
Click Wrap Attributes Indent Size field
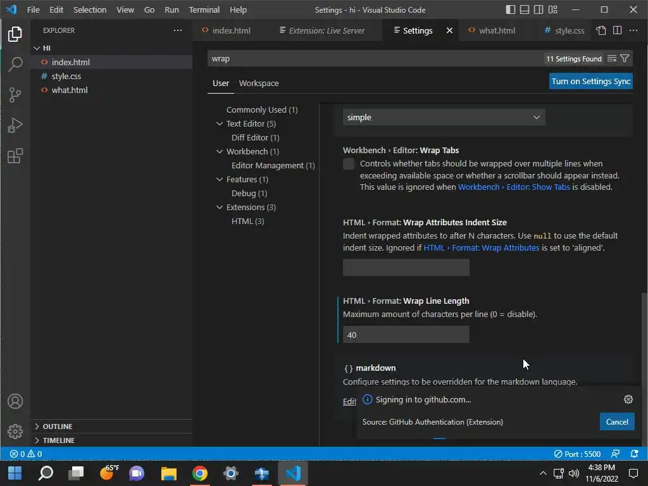(x=406, y=268)
